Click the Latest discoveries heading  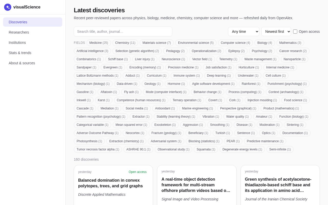click(x=99, y=10)
